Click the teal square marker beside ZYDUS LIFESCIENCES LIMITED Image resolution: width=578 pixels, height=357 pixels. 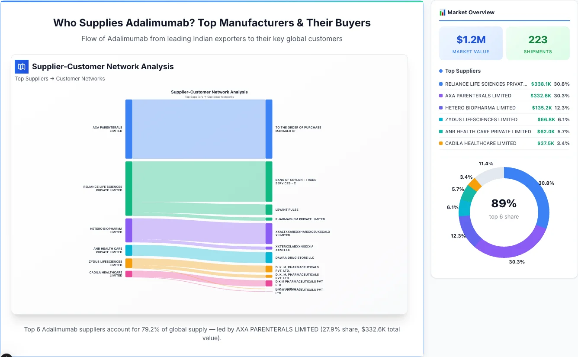coord(441,119)
